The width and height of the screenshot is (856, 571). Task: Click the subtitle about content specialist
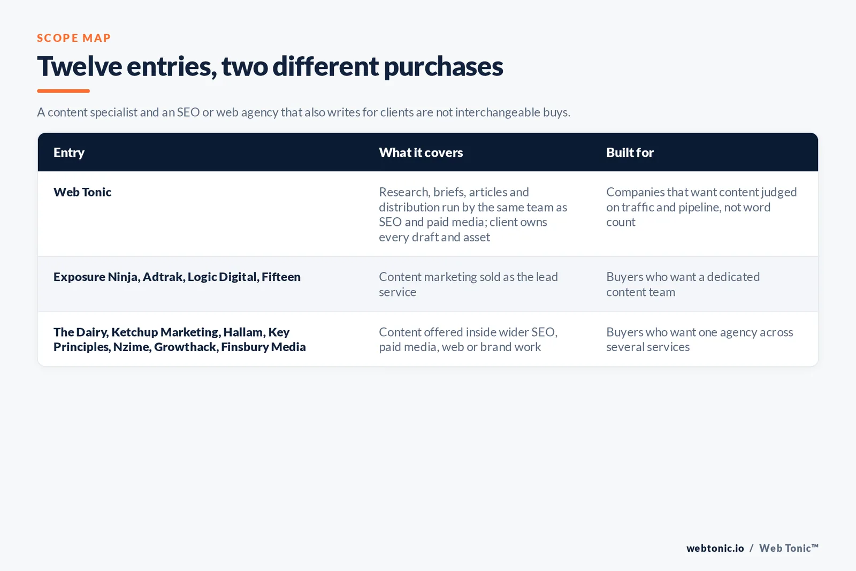coord(303,112)
